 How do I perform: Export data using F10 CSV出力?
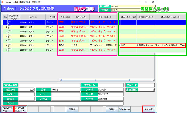[x=124, y=109]
